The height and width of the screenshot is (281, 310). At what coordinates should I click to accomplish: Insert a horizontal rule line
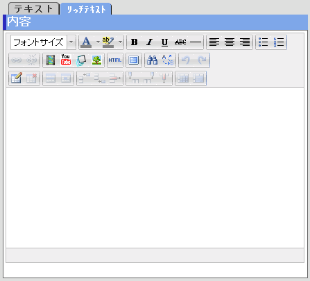[196, 42]
